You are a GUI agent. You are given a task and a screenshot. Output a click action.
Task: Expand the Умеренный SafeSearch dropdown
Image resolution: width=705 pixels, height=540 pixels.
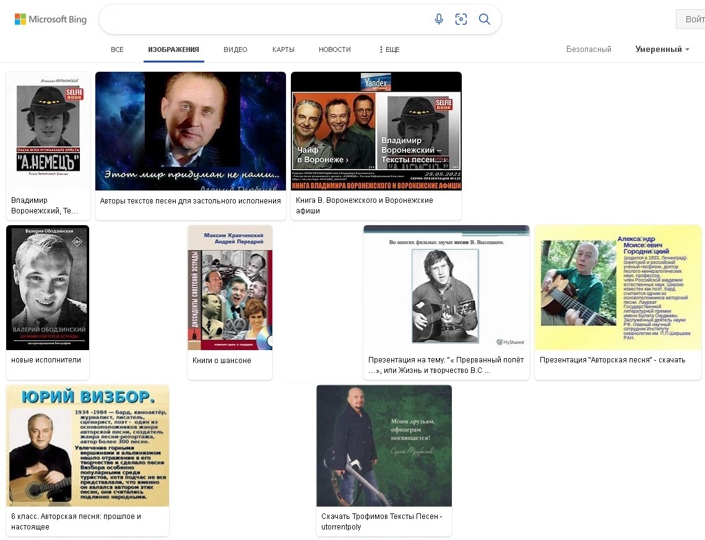pyautogui.click(x=662, y=49)
